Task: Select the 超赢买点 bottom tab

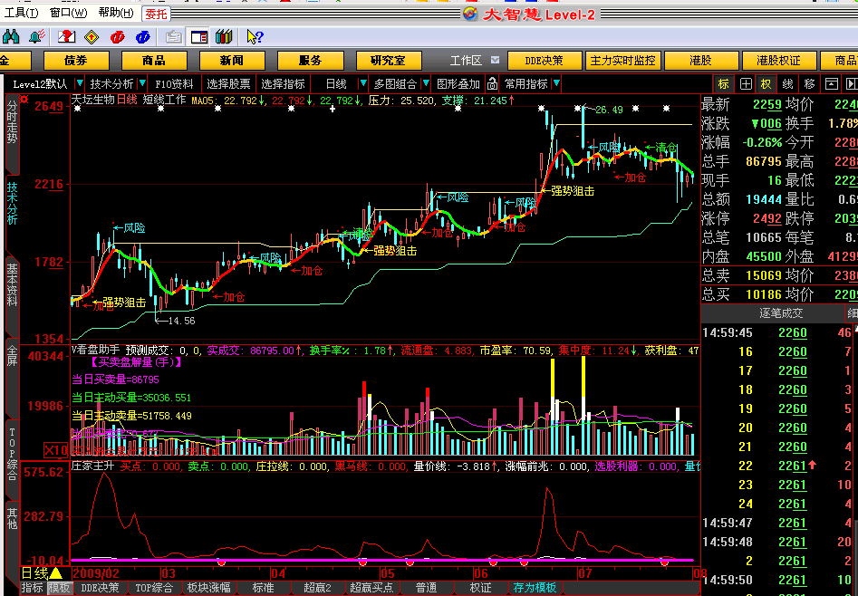Action: [372, 588]
